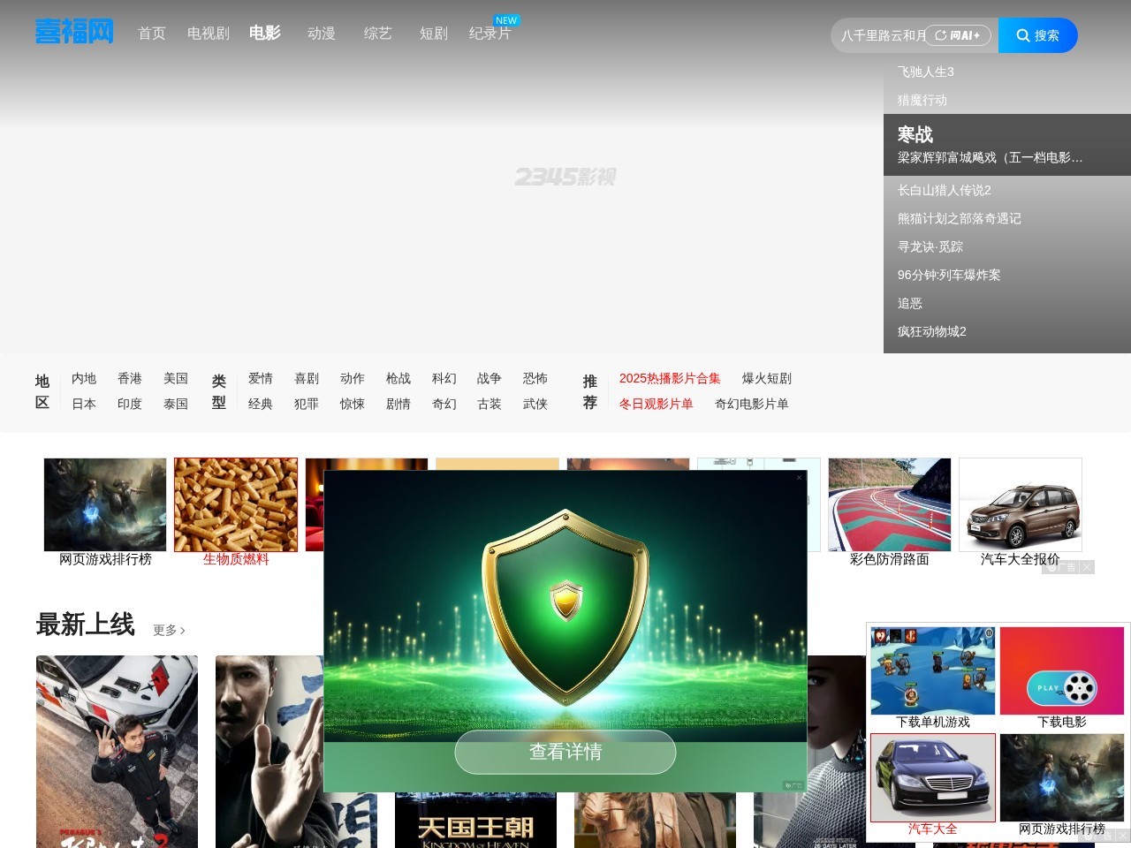
Task: Click the blue 搜索 button
Action: 1038,35
